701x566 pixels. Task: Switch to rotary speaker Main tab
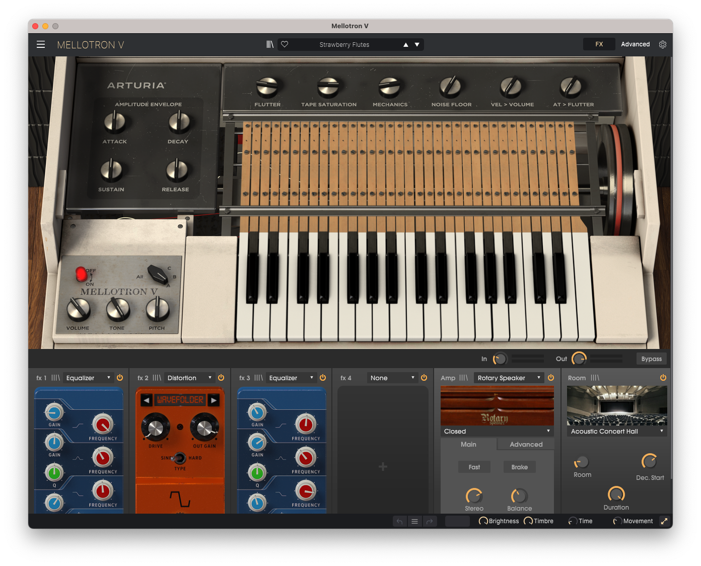pos(468,444)
